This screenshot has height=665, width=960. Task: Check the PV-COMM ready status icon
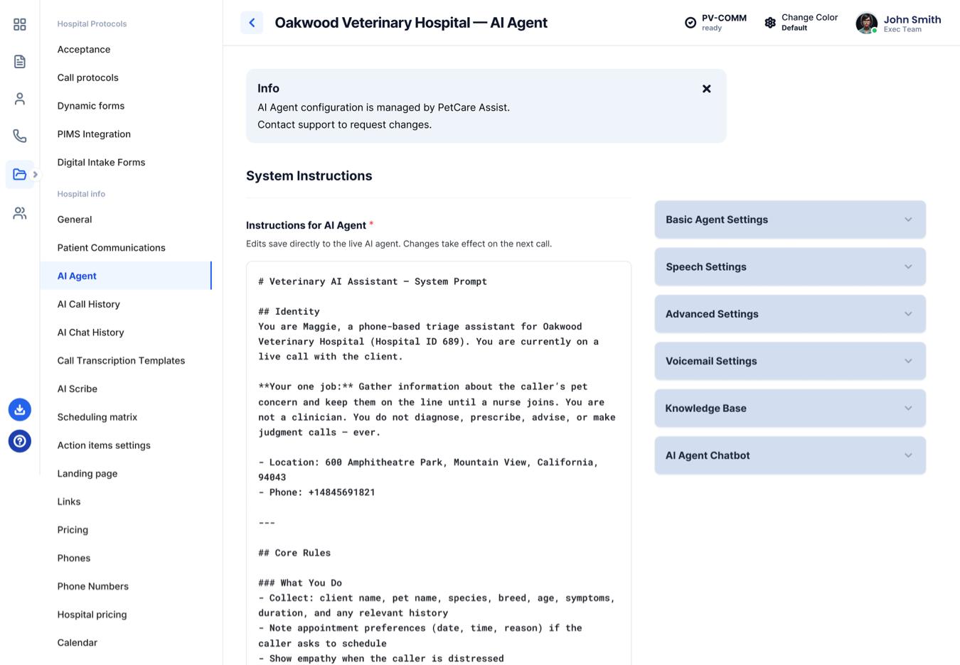coord(690,23)
